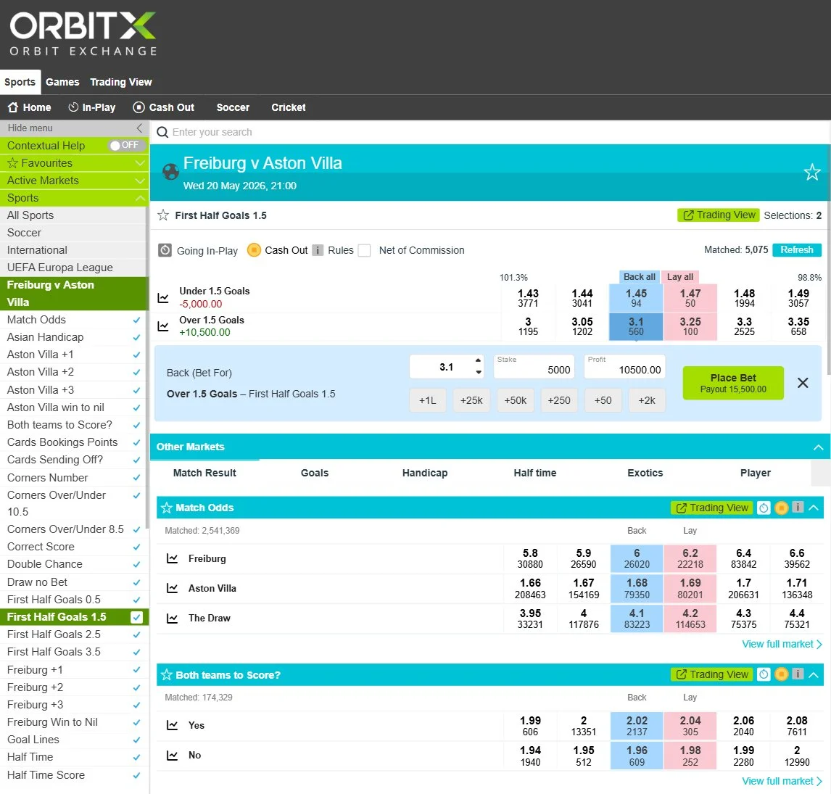Toggle the Match Odds sidebar checkmark

coord(136,320)
